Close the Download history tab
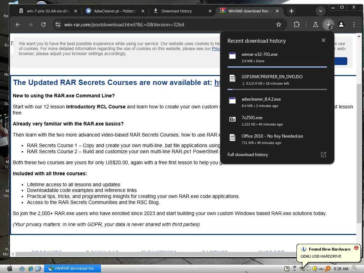Viewport: 364px width, 273px height. (210, 11)
